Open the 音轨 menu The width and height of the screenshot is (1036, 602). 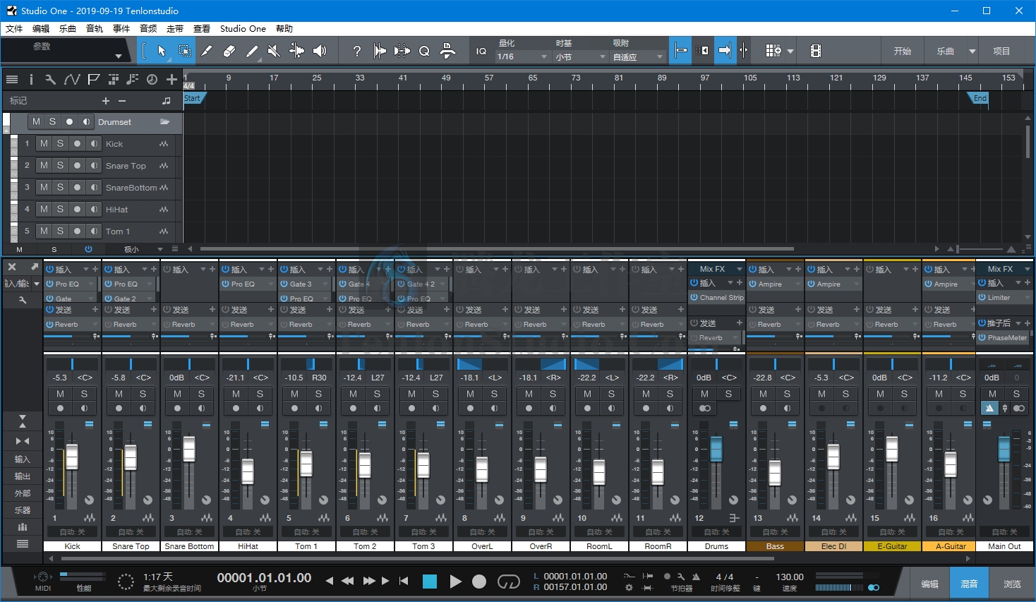pos(95,29)
